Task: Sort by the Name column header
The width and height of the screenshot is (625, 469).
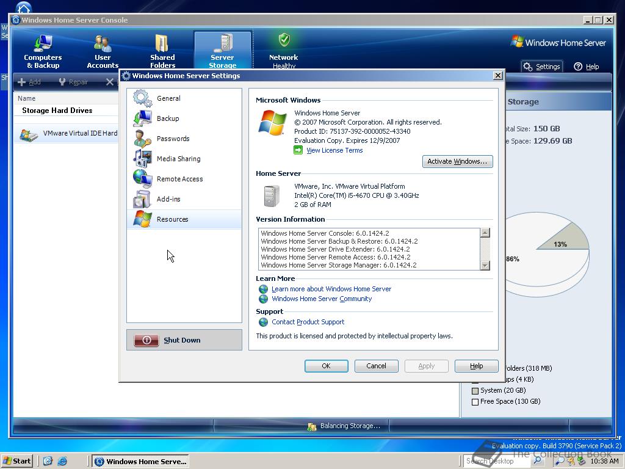Action: pyautogui.click(x=26, y=98)
